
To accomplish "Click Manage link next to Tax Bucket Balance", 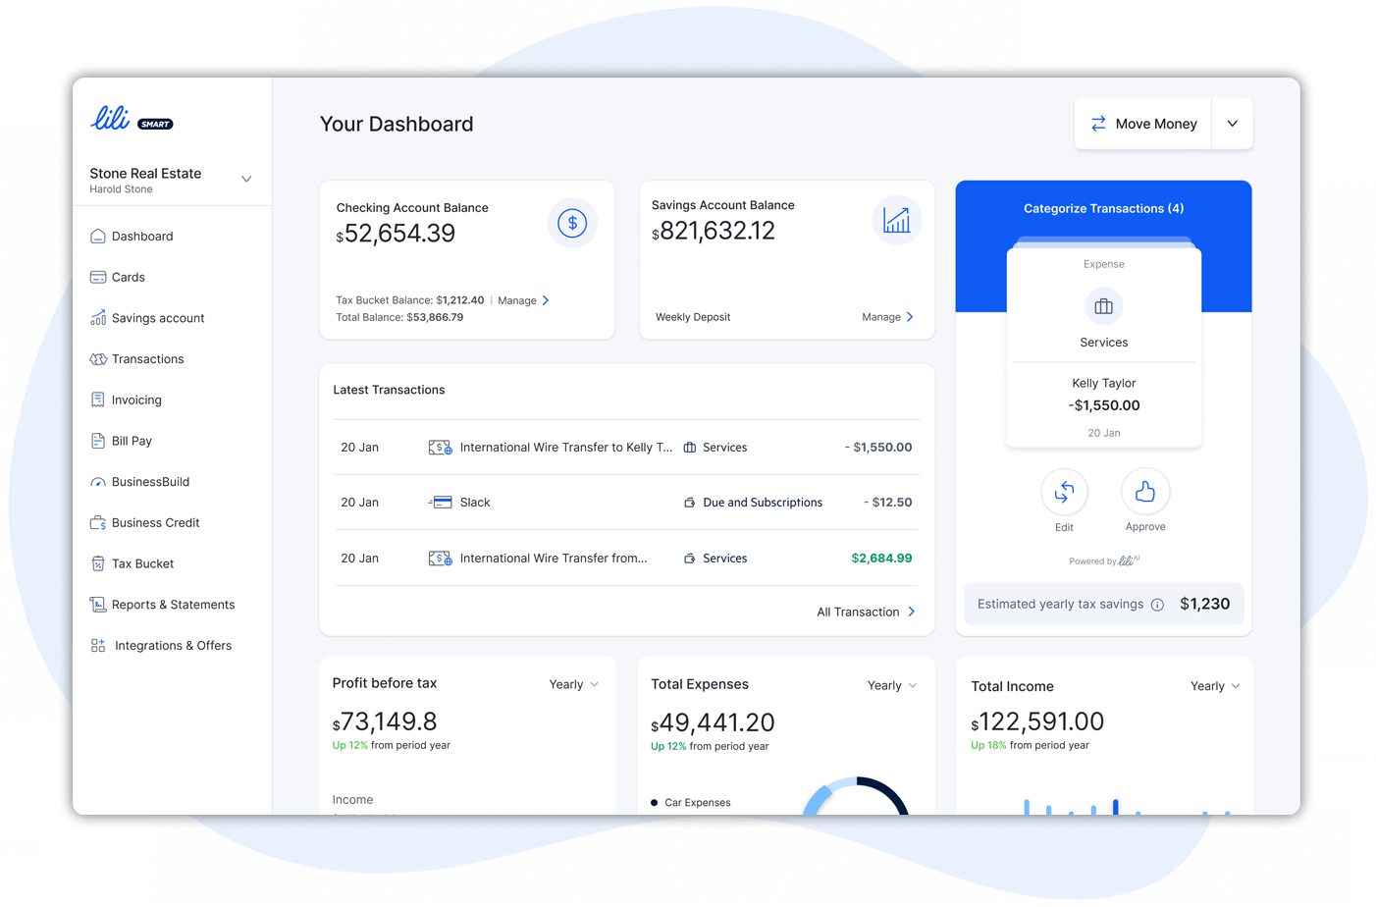I will 523,300.
